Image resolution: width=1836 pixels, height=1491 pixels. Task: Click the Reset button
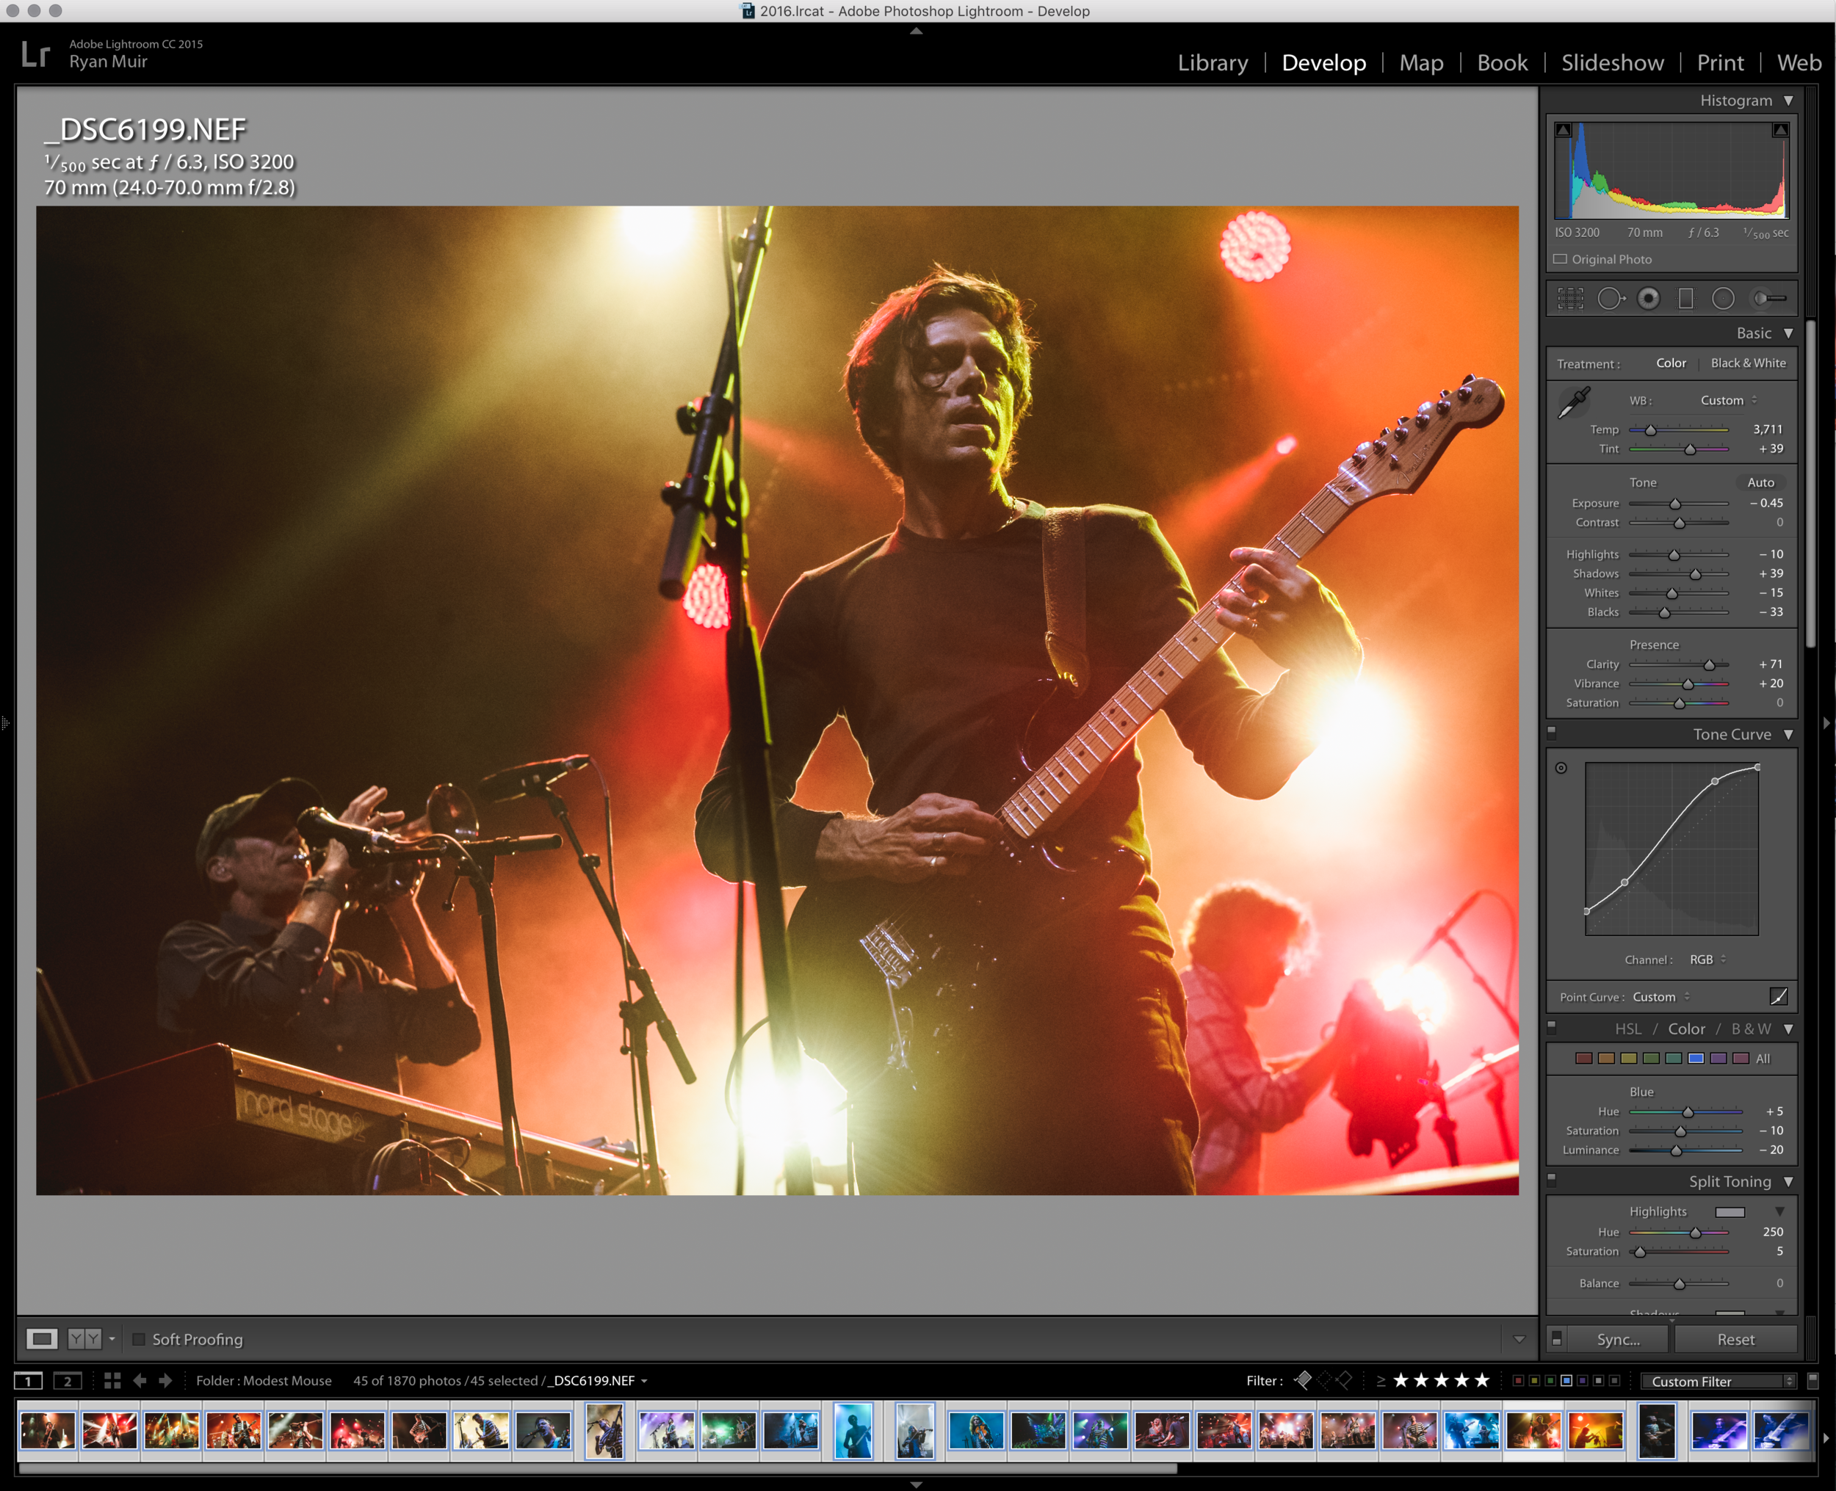pyautogui.click(x=1735, y=1339)
